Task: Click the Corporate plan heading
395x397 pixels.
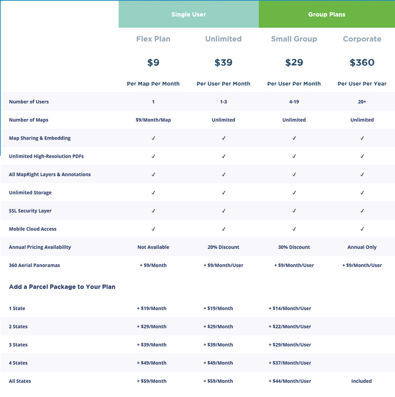Action: point(362,39)
